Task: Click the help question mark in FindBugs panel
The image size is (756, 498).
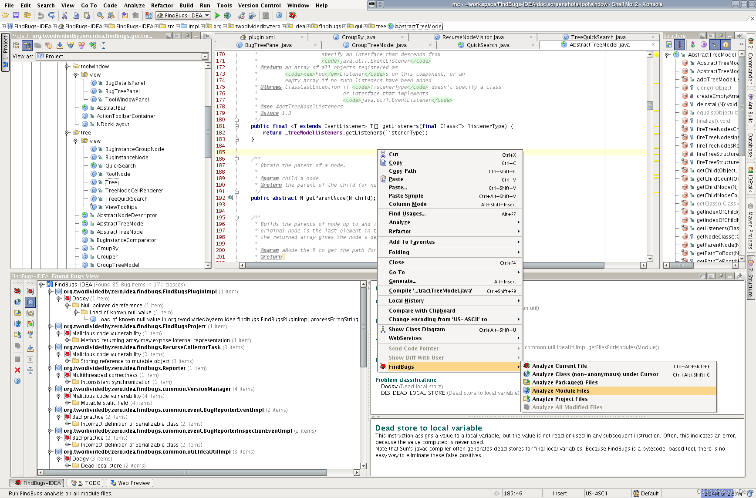Action: click(17, 381)
